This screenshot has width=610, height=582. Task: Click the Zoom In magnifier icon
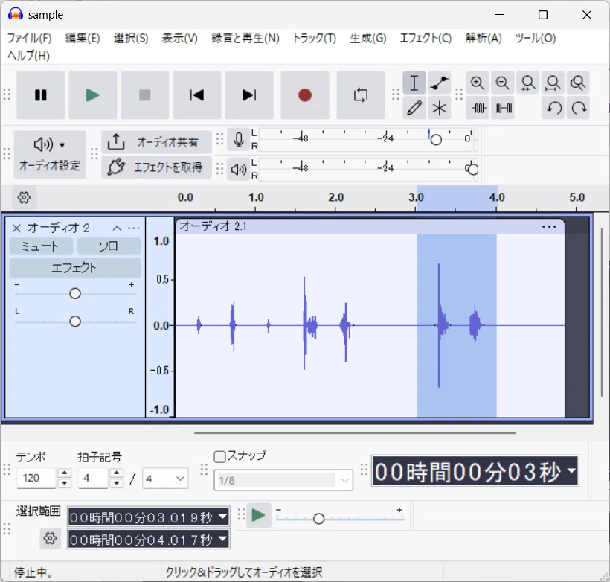pos(478,83)
